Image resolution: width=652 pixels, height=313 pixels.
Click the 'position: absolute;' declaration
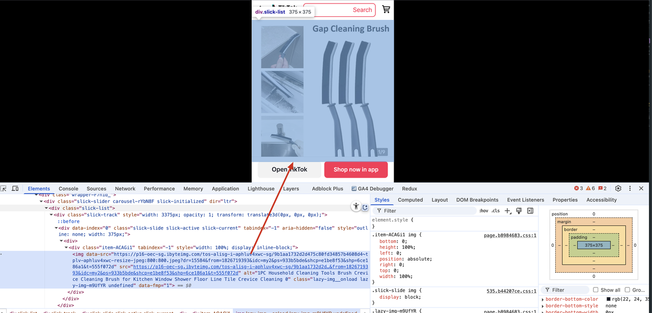pyautogui.click(x=405, y=259)
